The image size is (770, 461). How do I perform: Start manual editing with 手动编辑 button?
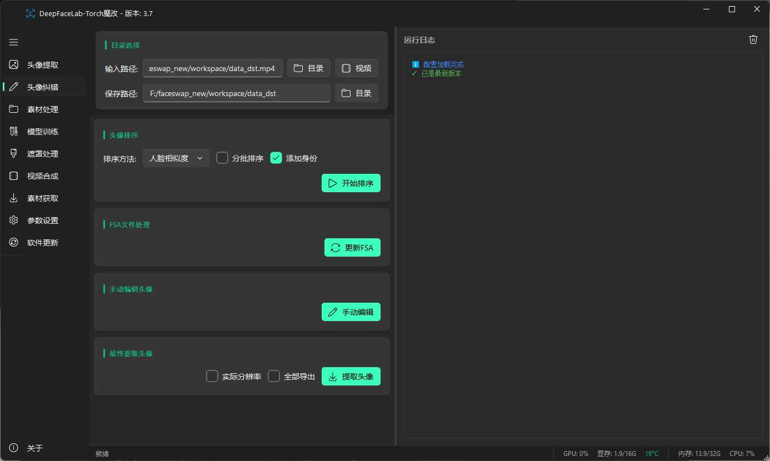(351, 312)
